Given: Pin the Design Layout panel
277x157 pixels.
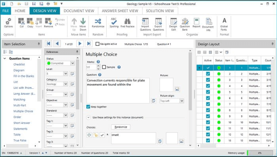Looking at the screenshot, I should coord(272,44).
